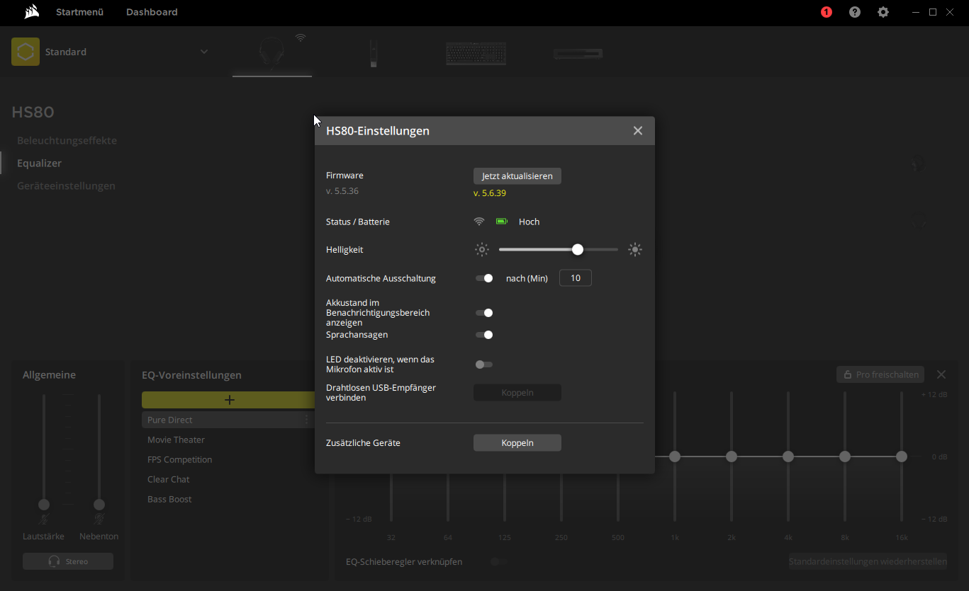This screenshot has width=969, height=591.
Task: Expand the Standard profile dropdown chevron
Action: (x=204, y=52)
